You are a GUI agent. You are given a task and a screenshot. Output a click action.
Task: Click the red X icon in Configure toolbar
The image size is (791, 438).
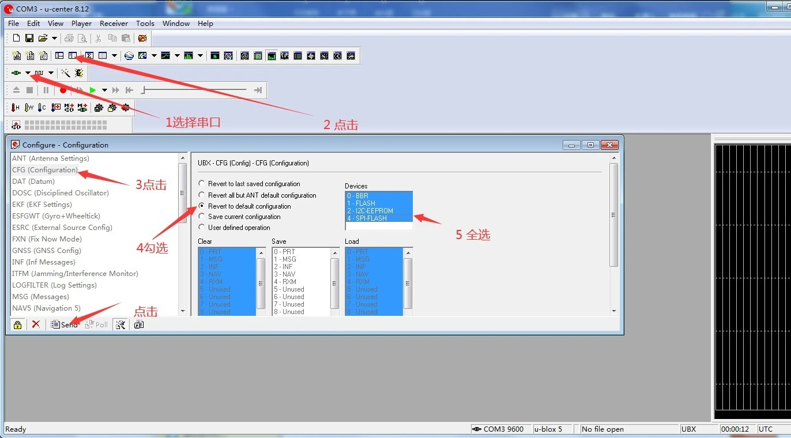pos(36,324)
